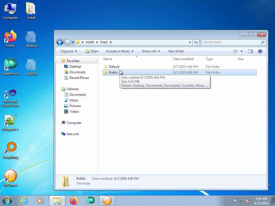This screenshot has height=206, width=275.
Task: Click the Open toolbar button
Action: coord(92,51)
